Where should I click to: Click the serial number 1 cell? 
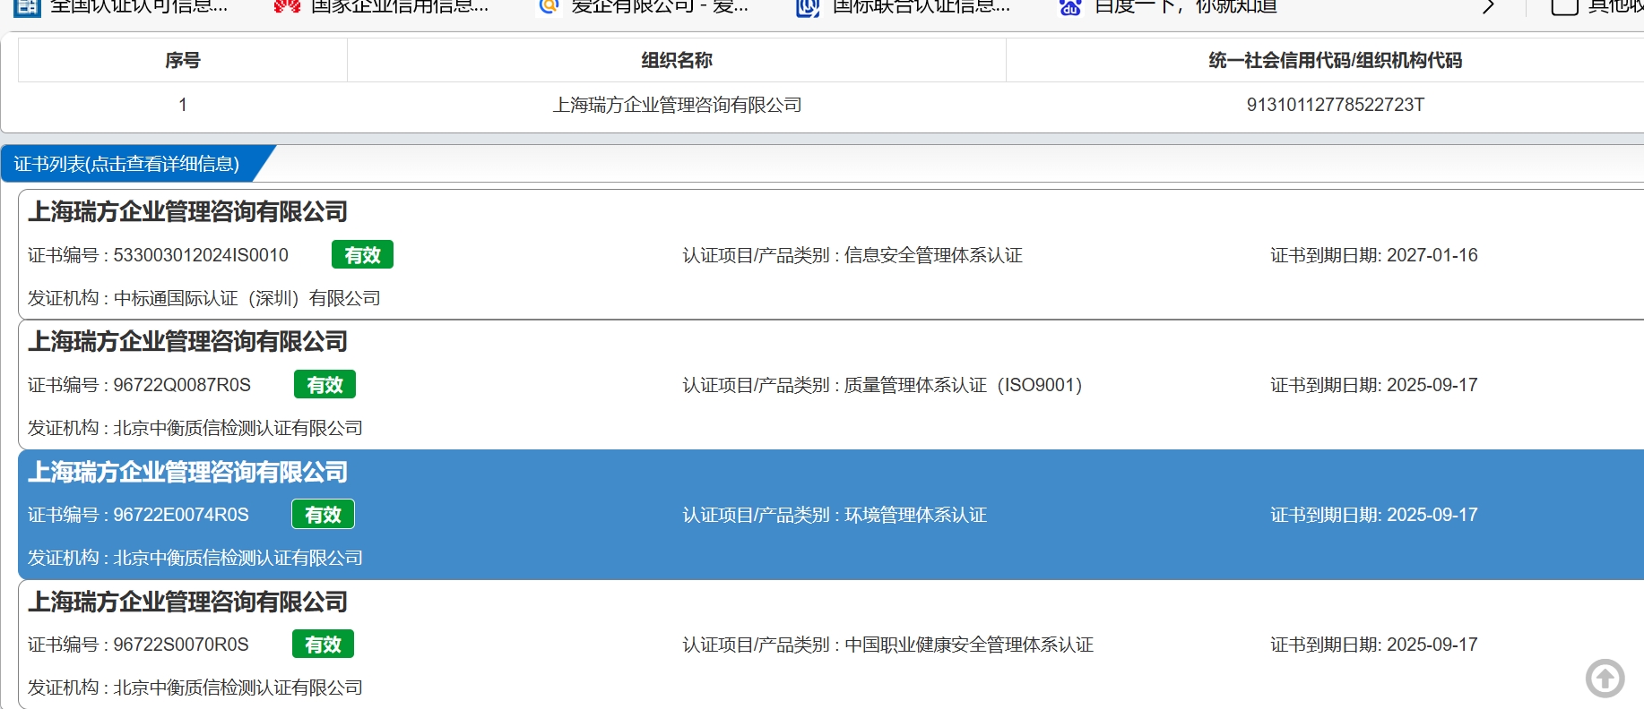(183, 105)
